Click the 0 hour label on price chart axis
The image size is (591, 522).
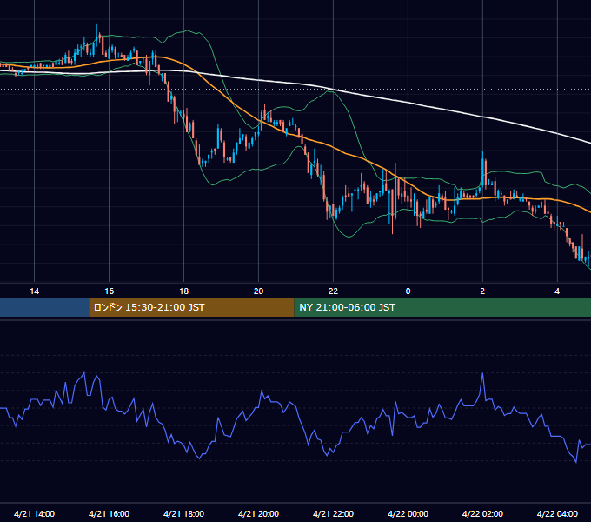click(x=408, y=291)
